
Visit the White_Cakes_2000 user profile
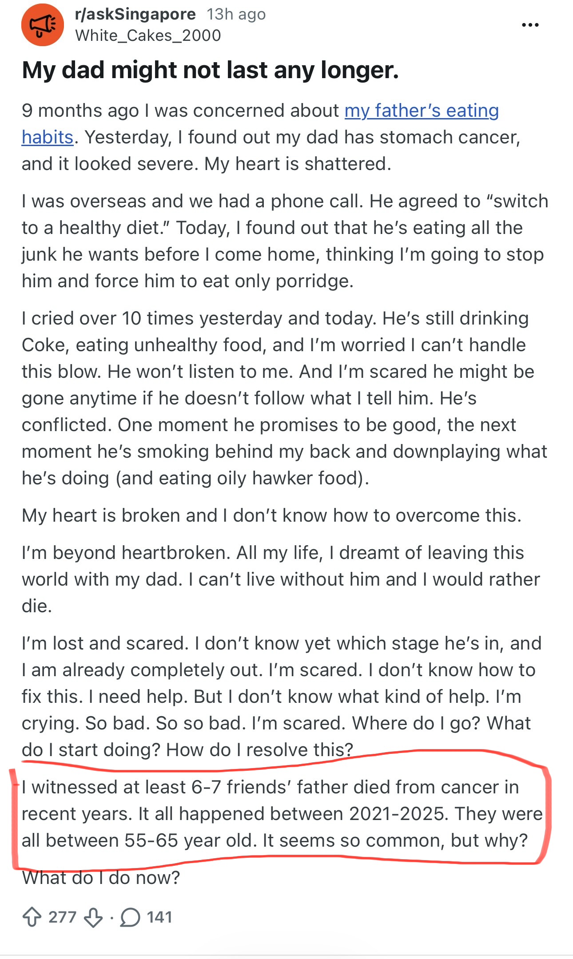(148, 36)
